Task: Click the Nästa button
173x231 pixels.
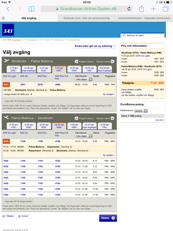Action: coord(108,218)
